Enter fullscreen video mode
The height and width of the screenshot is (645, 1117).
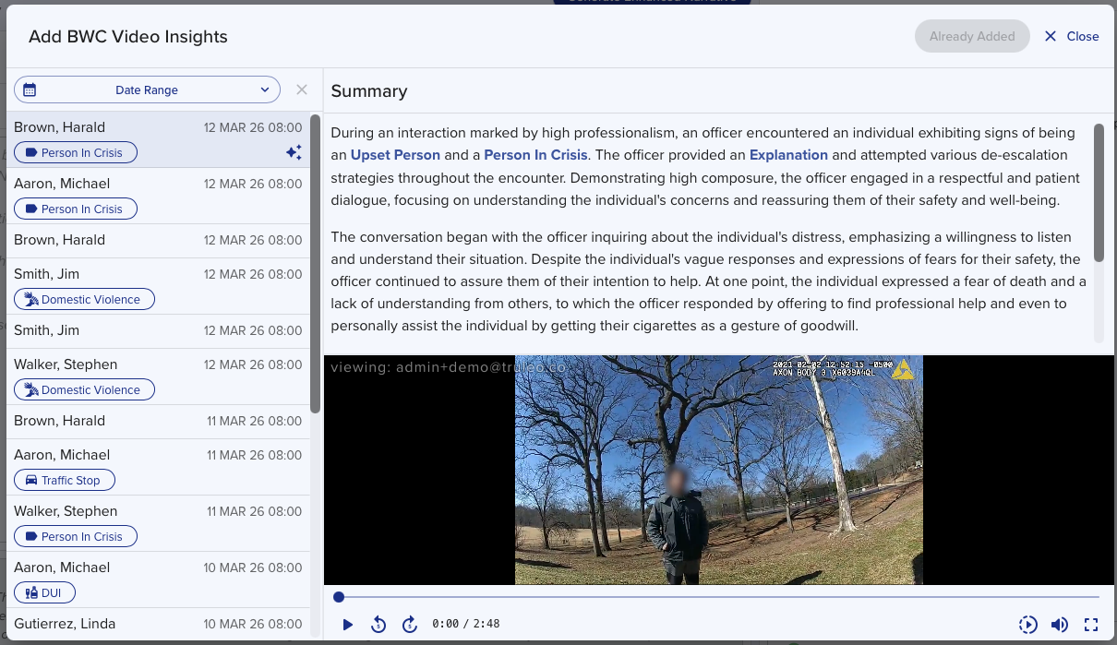pyautogui.click(x=1091, y=625)
